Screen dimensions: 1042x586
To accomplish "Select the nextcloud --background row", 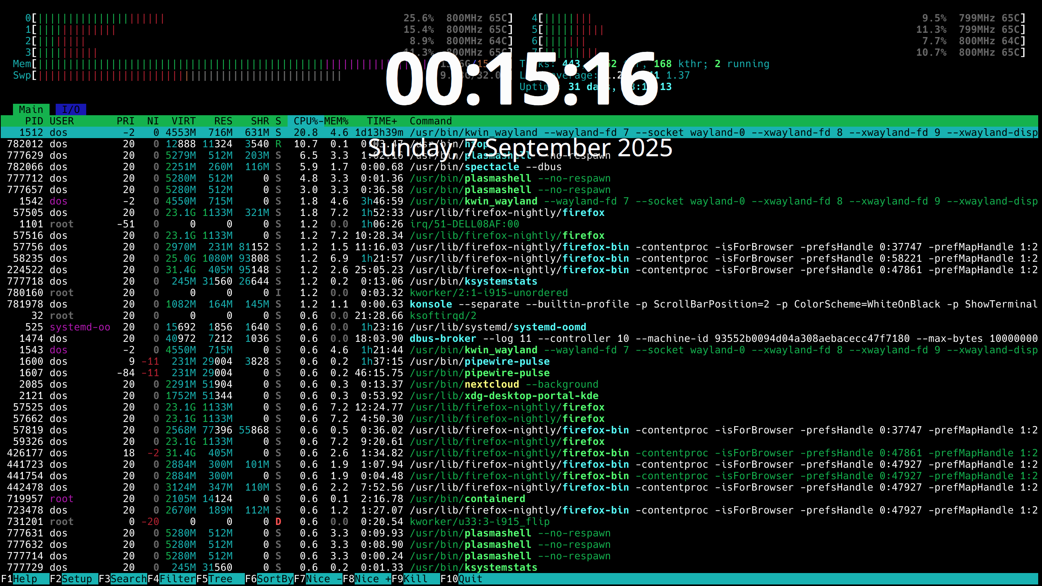I will [519, 385].
